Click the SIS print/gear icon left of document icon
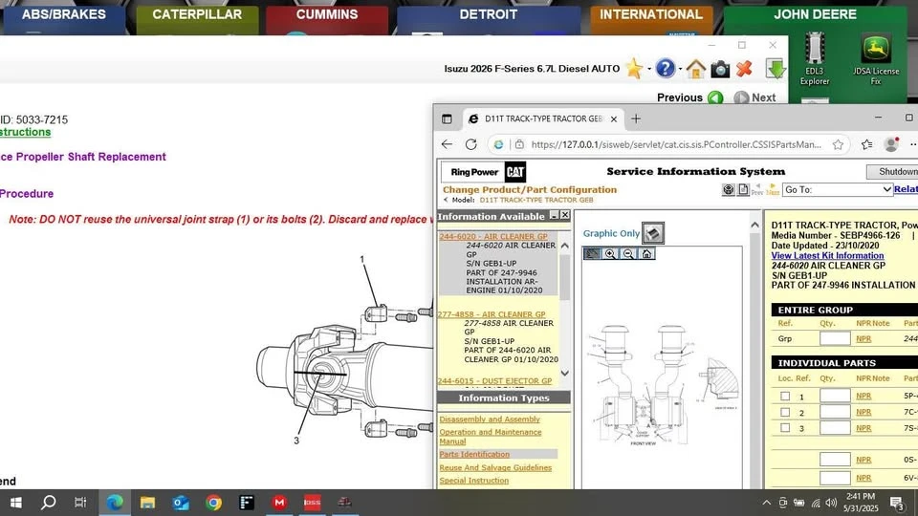Screen dimensions: 918x516 [729, 189]
